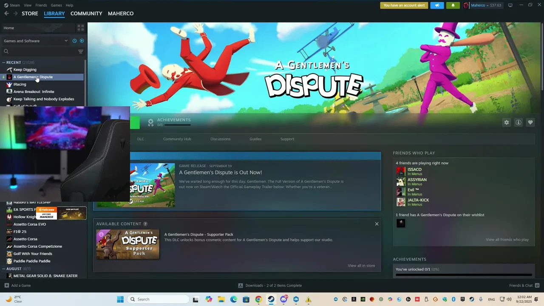Click the microphone tray icon
This screenshot has width=544, height=306.
coord(481,299)
